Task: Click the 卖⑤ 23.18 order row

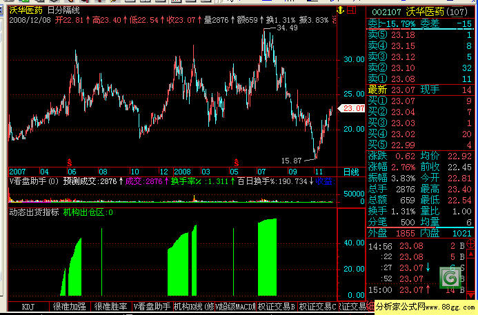Action: coord(420,35)
